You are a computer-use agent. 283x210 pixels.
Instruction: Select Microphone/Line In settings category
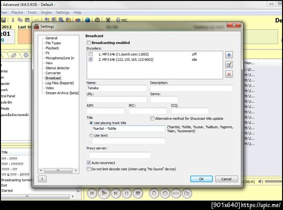click(60, 58)
